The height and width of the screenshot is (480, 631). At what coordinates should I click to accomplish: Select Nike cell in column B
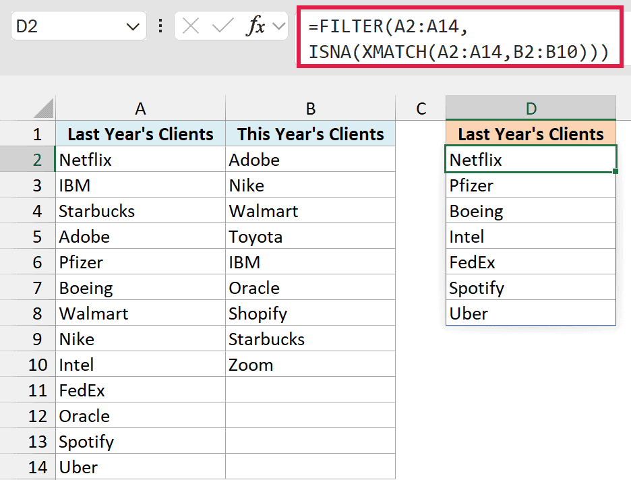[x=310, y=185]
